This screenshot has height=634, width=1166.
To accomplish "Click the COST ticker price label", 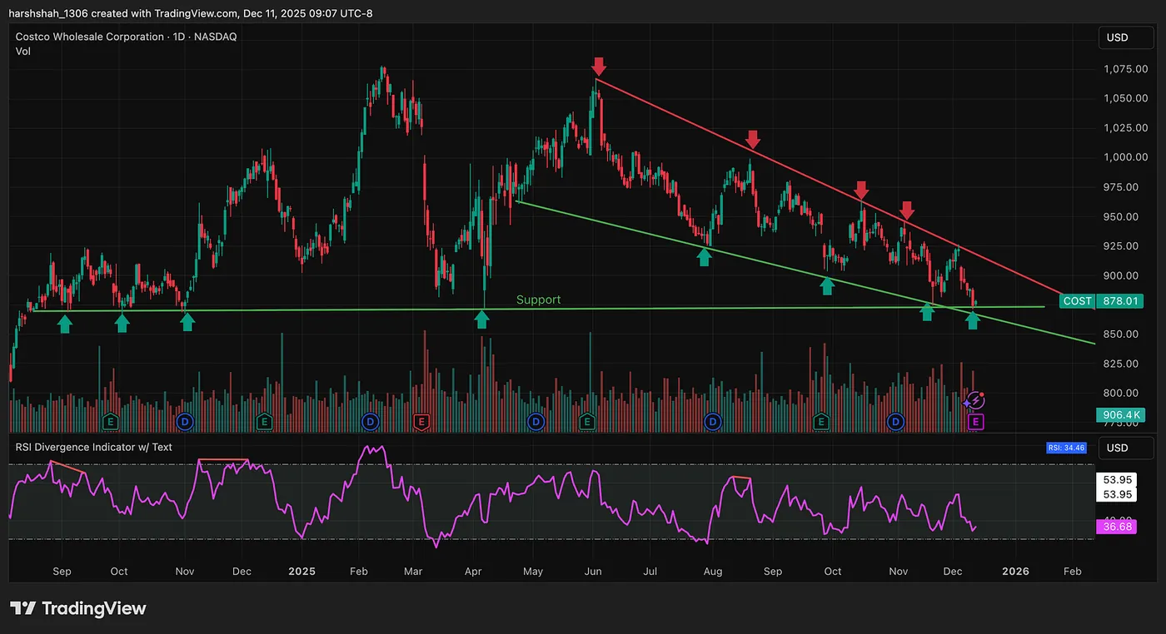I will (1077, 301).
